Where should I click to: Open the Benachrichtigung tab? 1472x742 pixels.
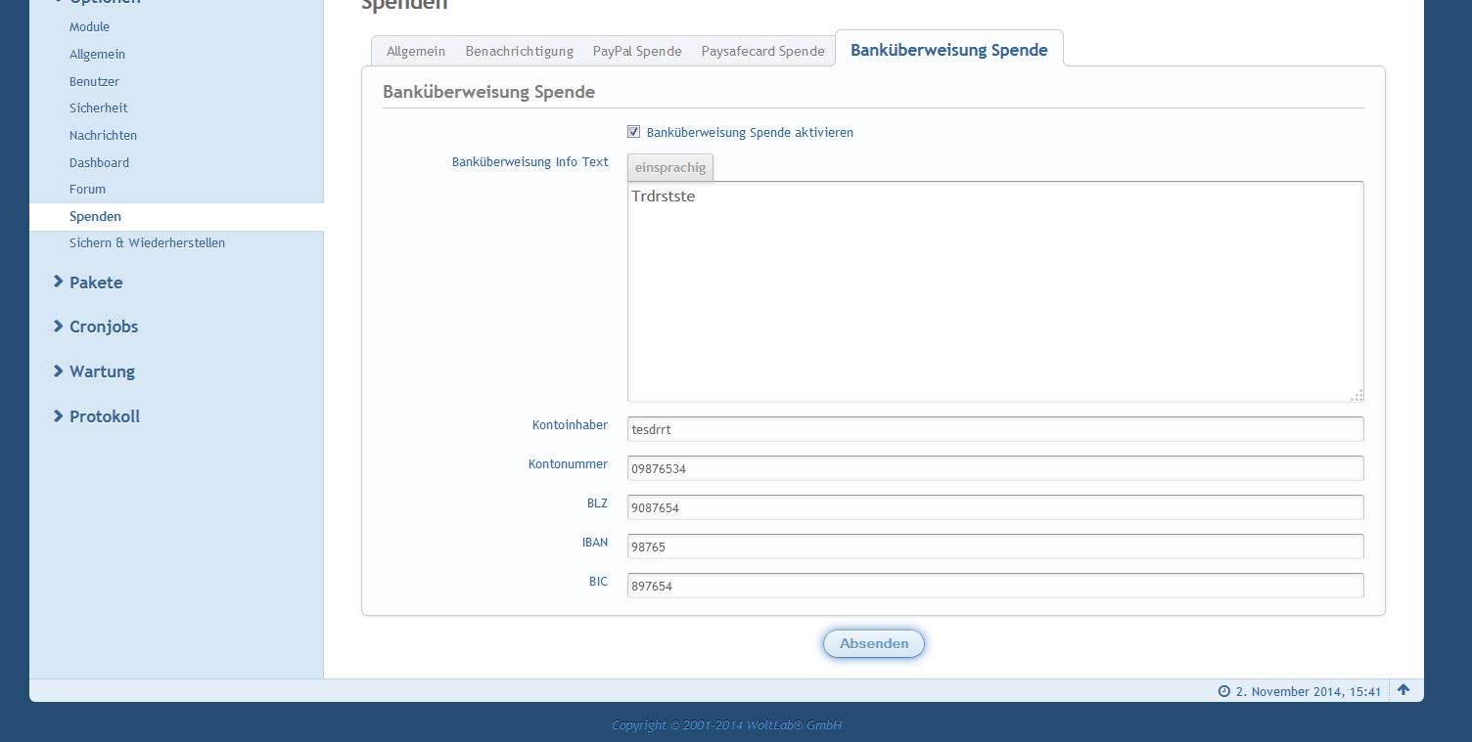519,51
